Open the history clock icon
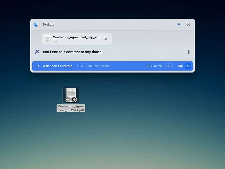225x169 pixels. click(x=188, y=25)
